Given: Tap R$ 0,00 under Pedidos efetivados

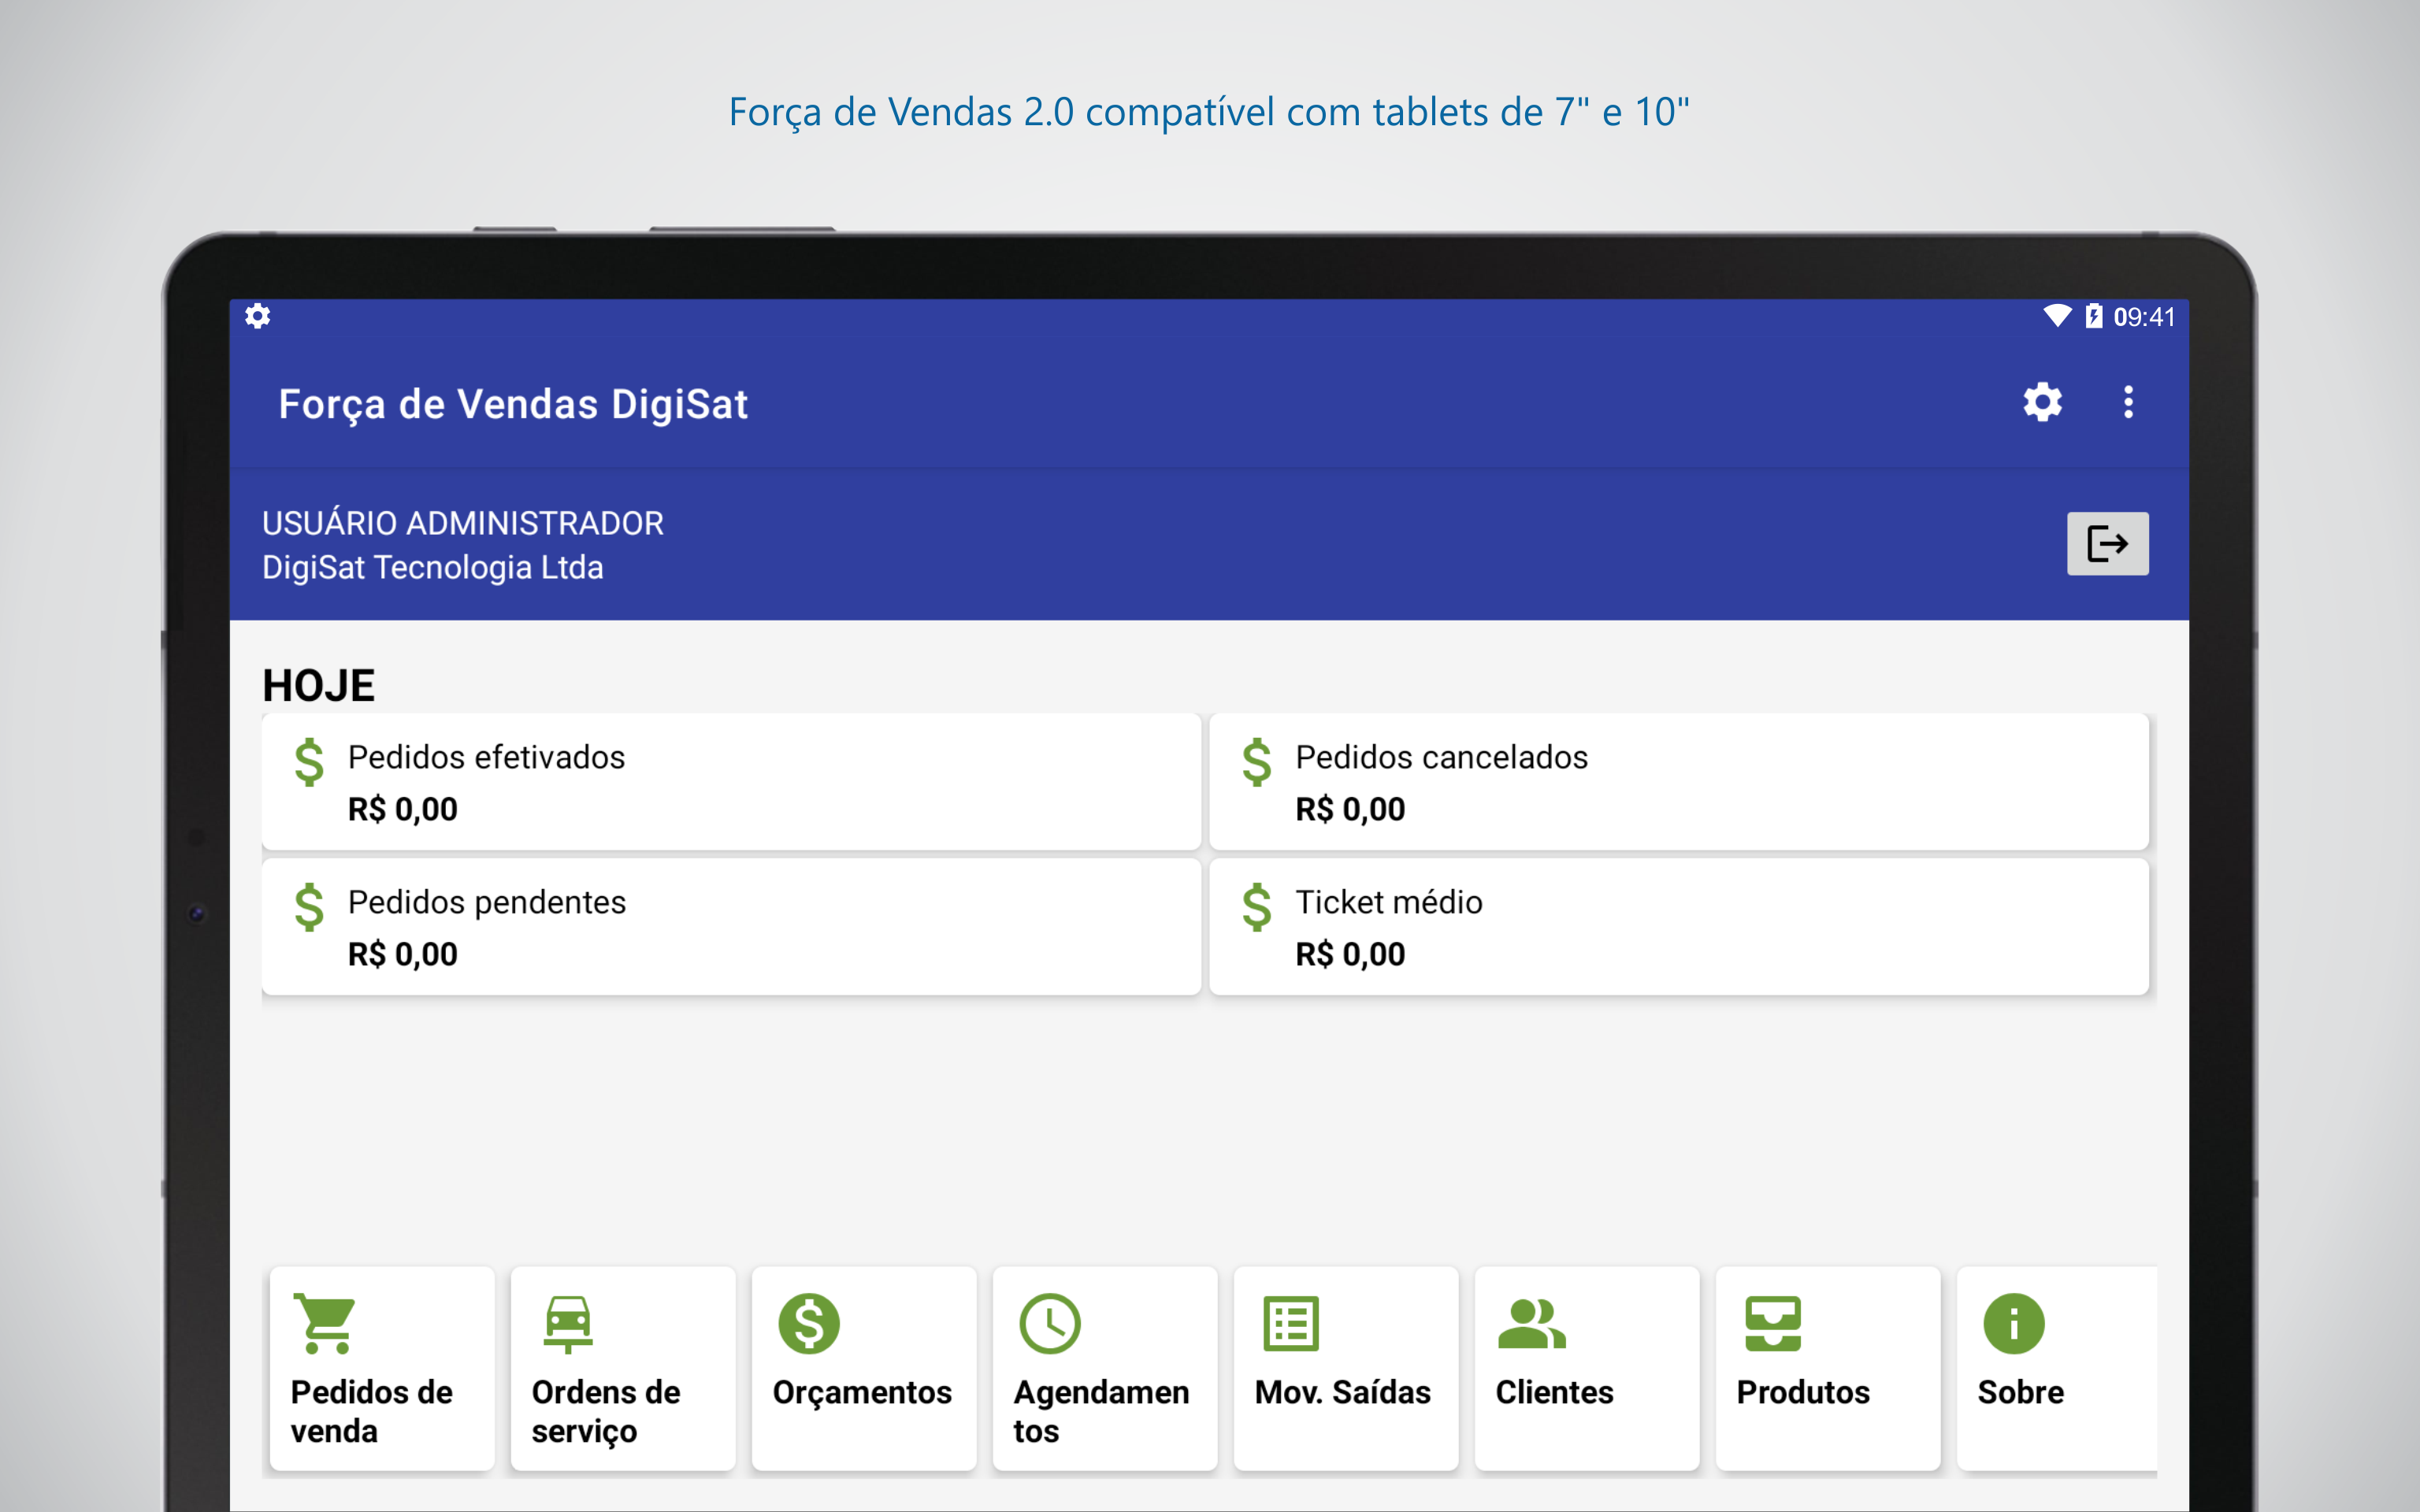Looking at the screenshot, I should coord(402,809).
